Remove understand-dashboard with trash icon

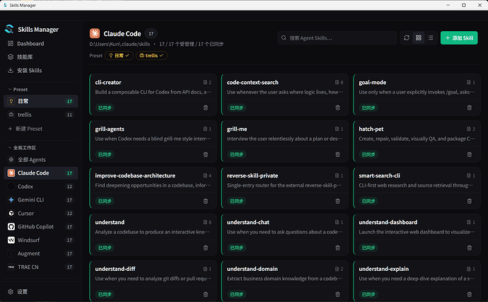point(470,248)
